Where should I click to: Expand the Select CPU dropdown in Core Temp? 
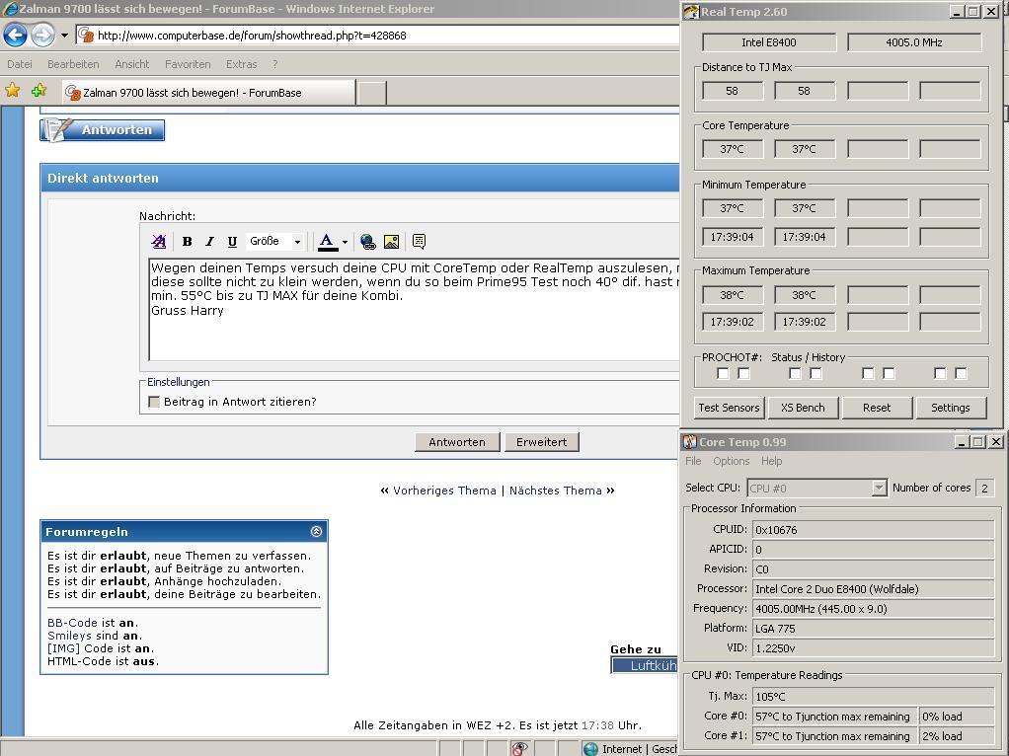(x=879, y=488)
